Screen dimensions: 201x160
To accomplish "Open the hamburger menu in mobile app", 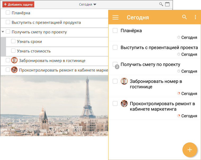I will tap(116, 17).
